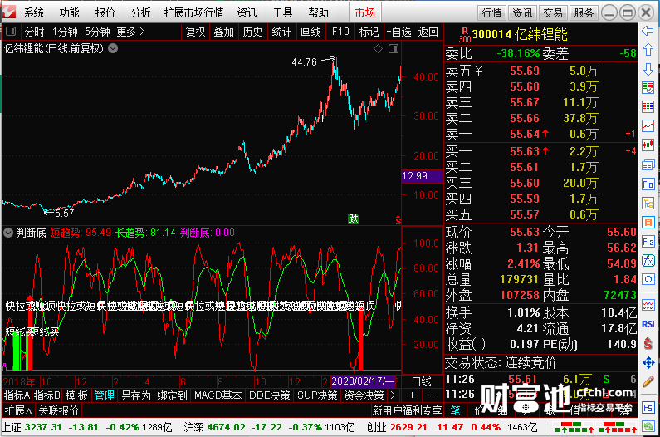Screen dimensions: 660x437
Task: Click the diamond icon above price chart
Action: 378,49
